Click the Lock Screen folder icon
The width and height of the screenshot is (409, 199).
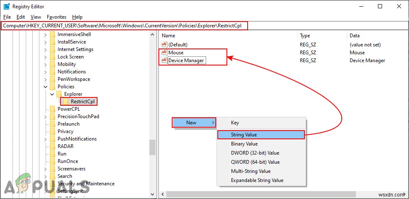[x=53, y=57]
